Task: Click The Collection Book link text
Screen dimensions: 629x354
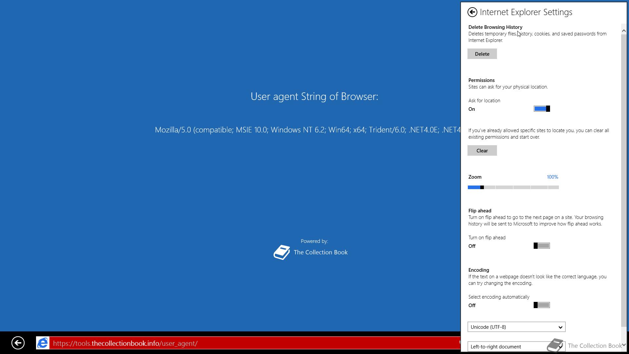Action: 321,252
